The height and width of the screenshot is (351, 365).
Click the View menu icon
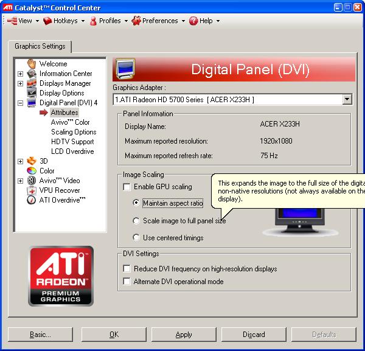tap(12, 21)
